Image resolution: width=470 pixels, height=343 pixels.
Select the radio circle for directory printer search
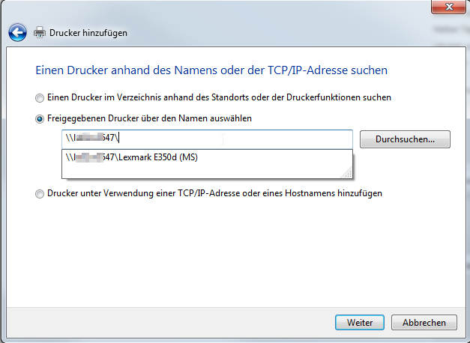39,97
